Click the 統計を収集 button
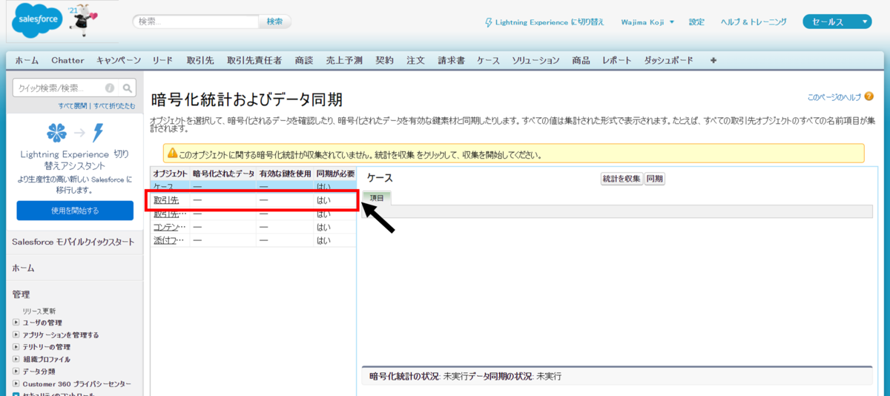The width and height of the screenshot is (890, 396). click(x=622, y=179)
